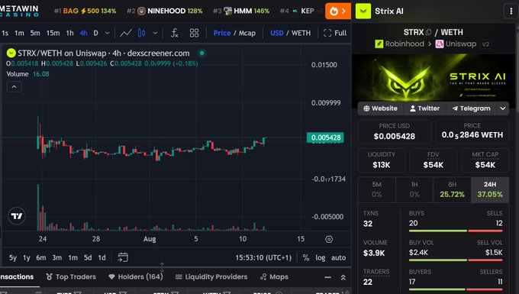Open the Robinhood chain link
This screenshot has width=519, height=294.
[399, 44]
